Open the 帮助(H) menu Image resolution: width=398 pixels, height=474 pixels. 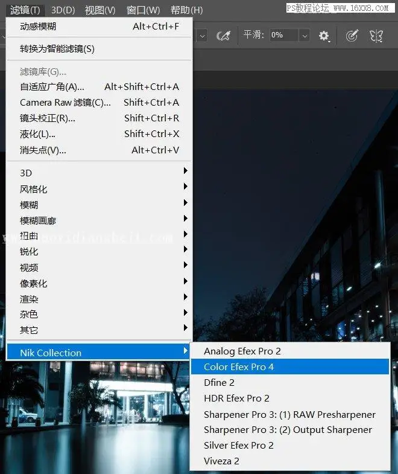click(x=186, y=10)
